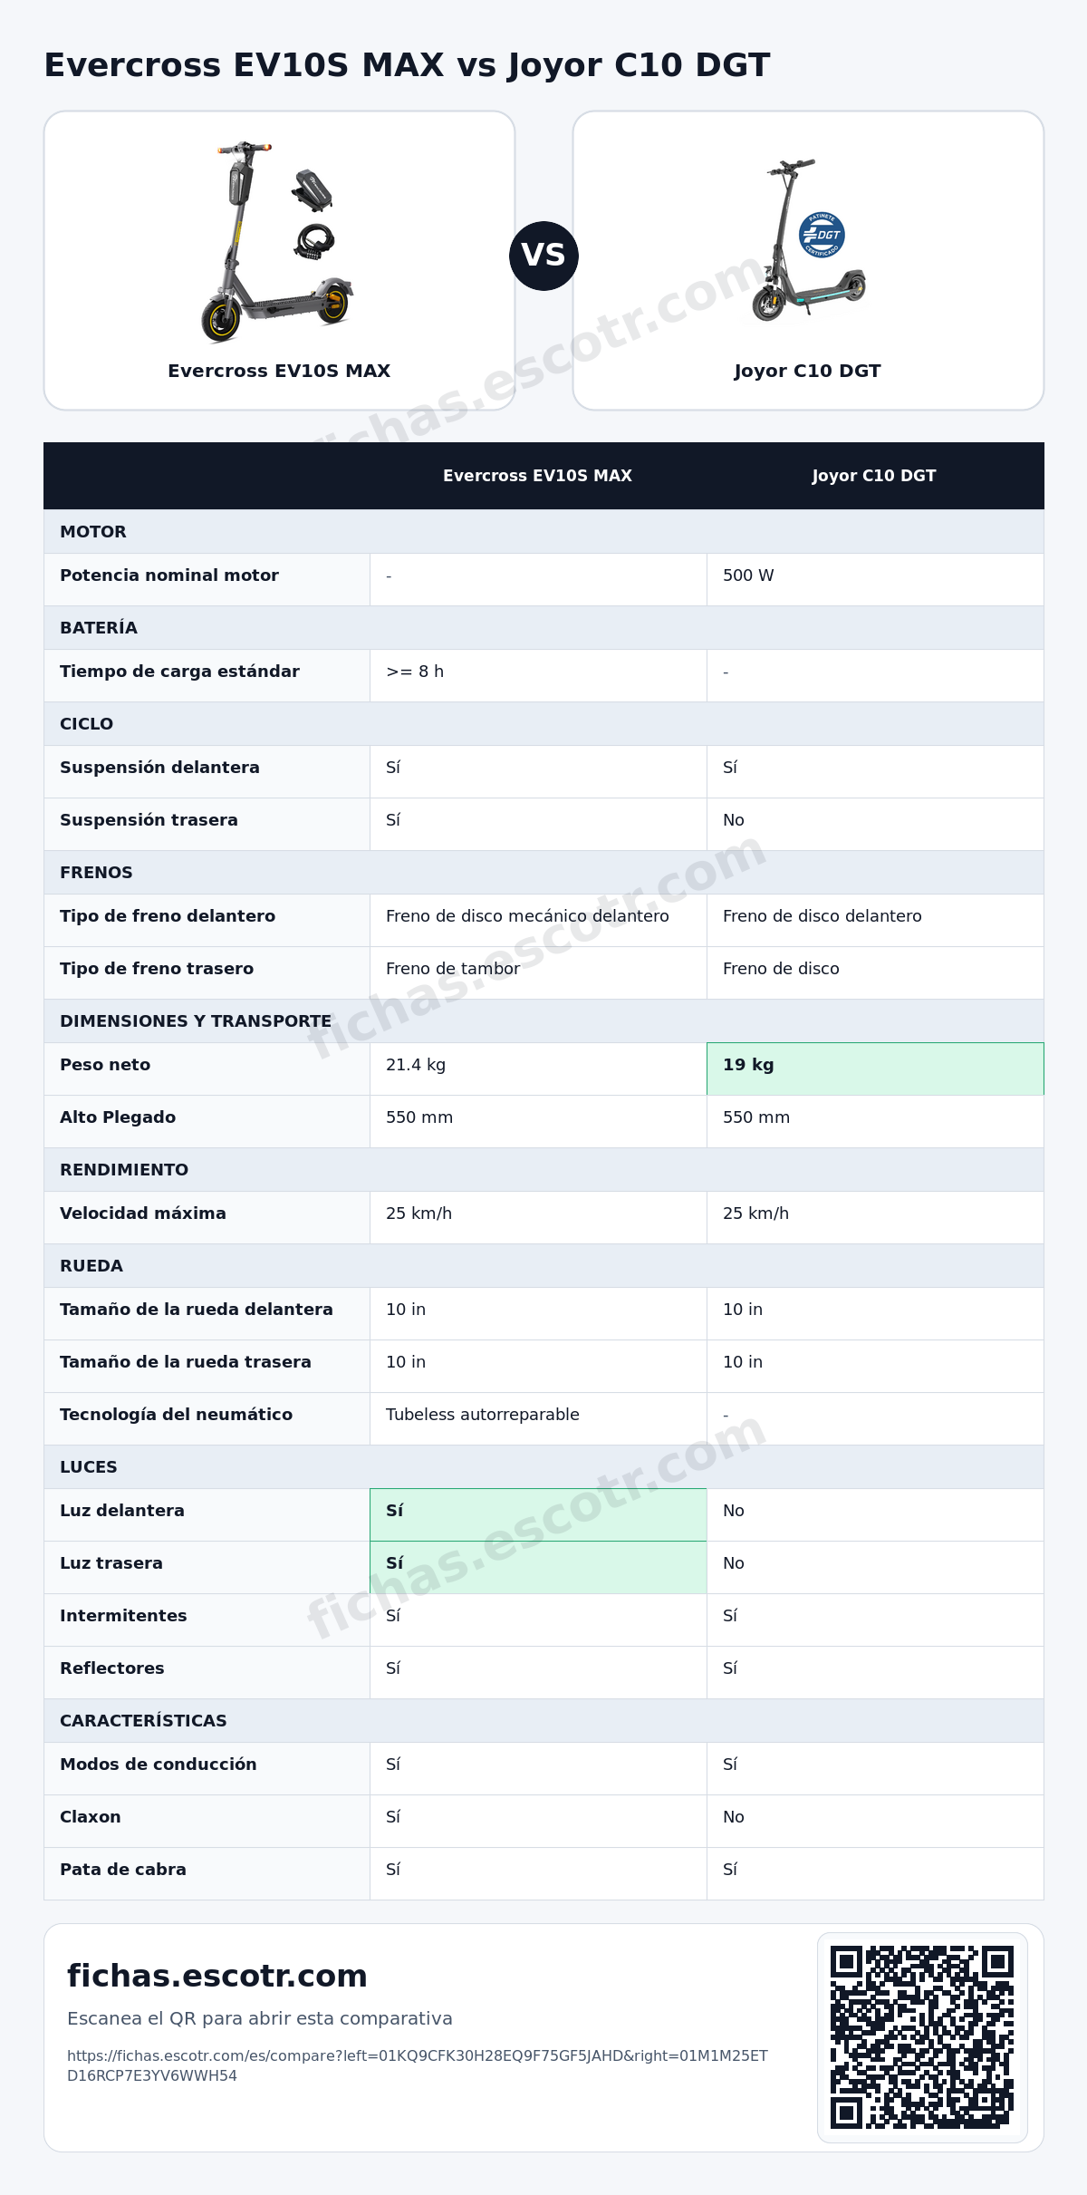Collapse the FRENOS section header
Image resolution: width=1087 pixels, height=2195 pixels.
point(543,873)
